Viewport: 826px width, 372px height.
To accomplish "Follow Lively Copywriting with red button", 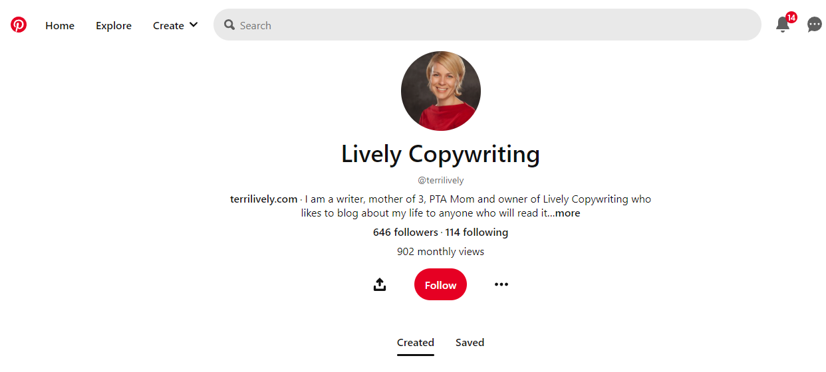I will point(440,284).
